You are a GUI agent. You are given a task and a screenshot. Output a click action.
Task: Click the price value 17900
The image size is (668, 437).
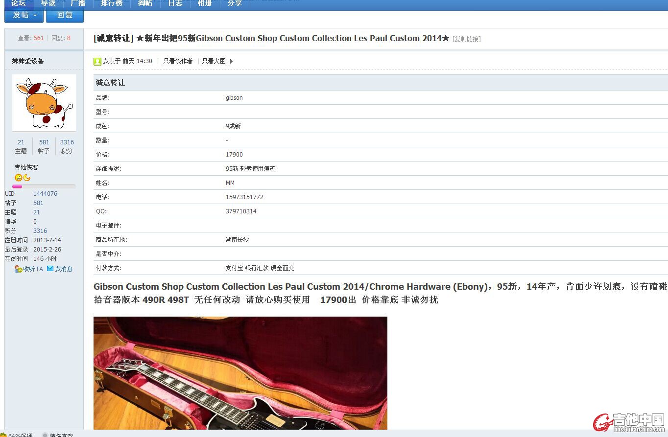234,155
